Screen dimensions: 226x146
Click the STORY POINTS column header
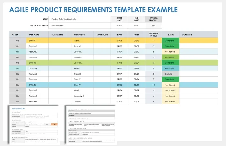pyautogui.click(x=102, y=35)
